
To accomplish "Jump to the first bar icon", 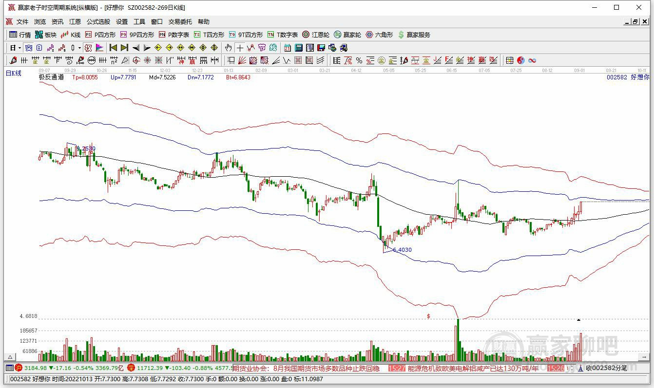I will pos(113,48).
